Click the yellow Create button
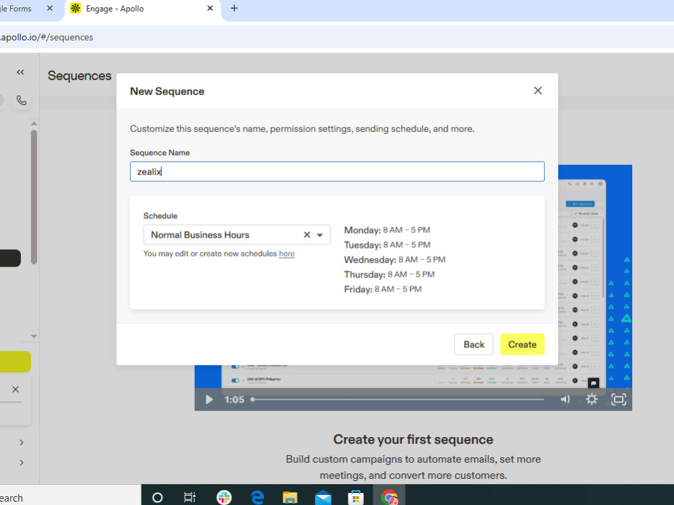This screenshot has height=505, width=674. pyautogui.click(x=522, y=344)
